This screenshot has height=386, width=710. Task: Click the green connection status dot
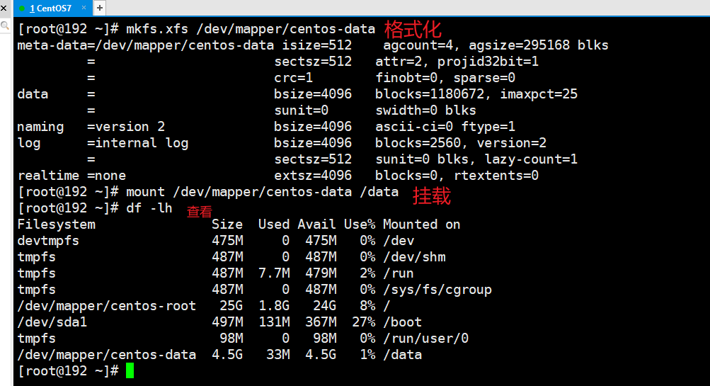click(x=22, y=8)
